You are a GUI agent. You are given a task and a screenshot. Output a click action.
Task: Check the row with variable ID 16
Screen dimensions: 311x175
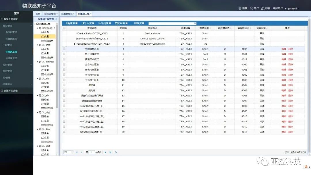[64, 111]
